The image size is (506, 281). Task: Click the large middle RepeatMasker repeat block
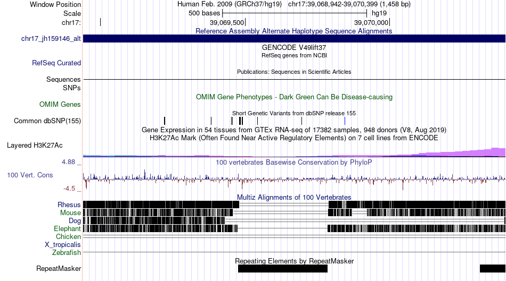coord(283,268)
